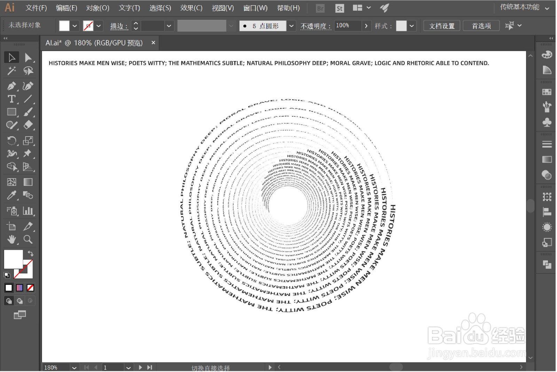The image size is (557, 372).
Task: Select the Rotate tool
Action: click(11, 140)
